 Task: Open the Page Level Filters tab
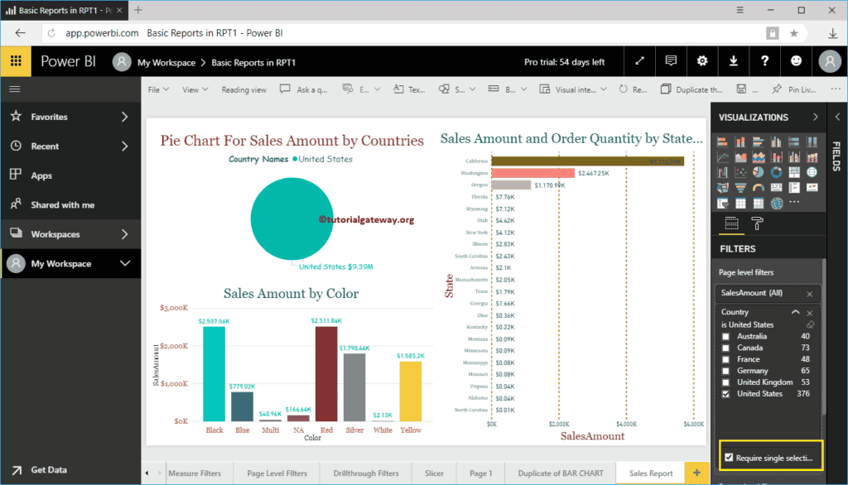[x=277, y=473]
